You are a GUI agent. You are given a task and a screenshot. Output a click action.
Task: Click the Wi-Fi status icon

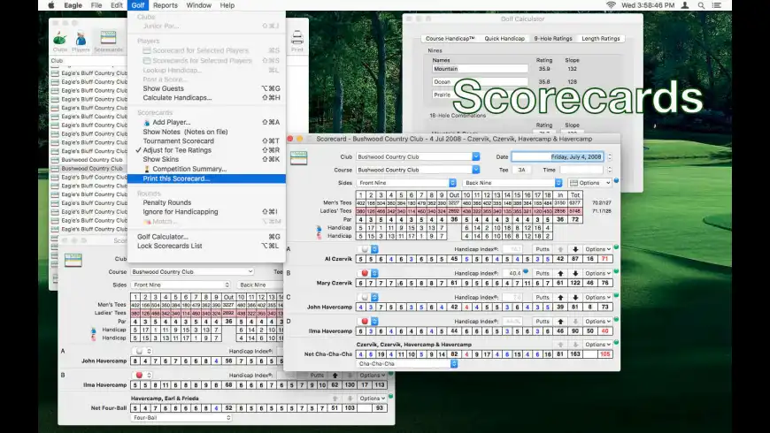(611, 5)
